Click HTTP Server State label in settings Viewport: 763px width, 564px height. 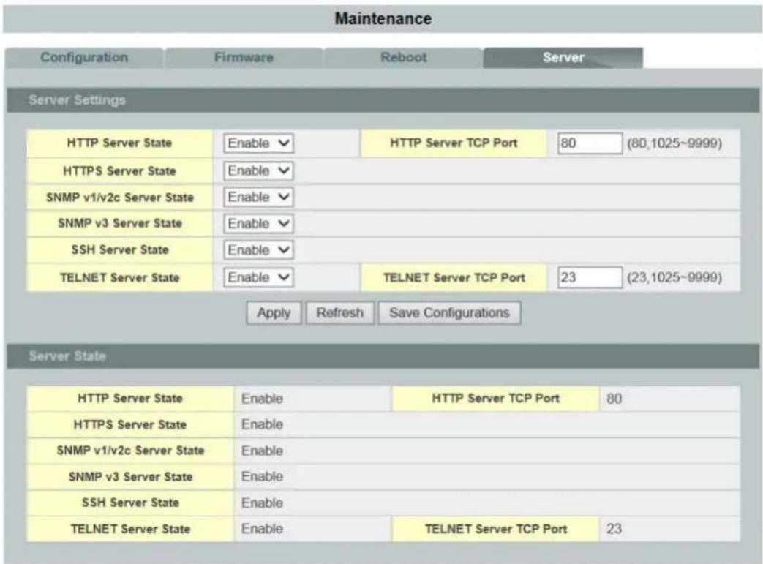tap(119, 143)
